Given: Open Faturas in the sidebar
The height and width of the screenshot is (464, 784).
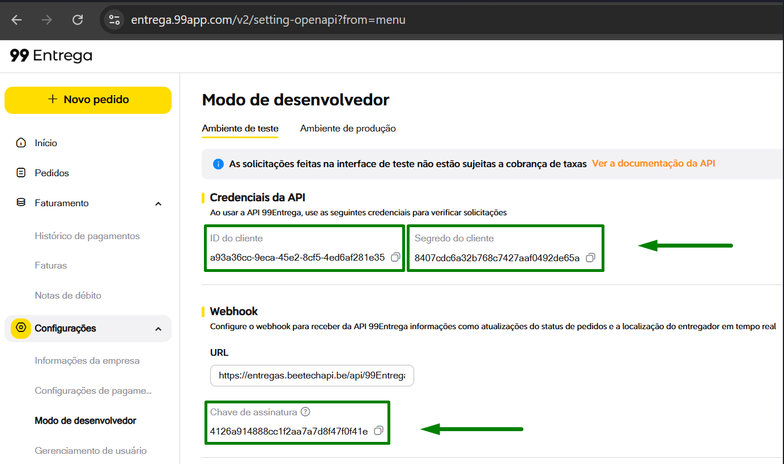Looking at the screenshot, I should pos(51,265).
